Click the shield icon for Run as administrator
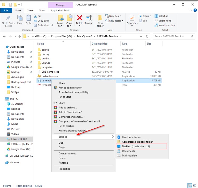The height and width of the screenshot is (188, 198). 55,88
